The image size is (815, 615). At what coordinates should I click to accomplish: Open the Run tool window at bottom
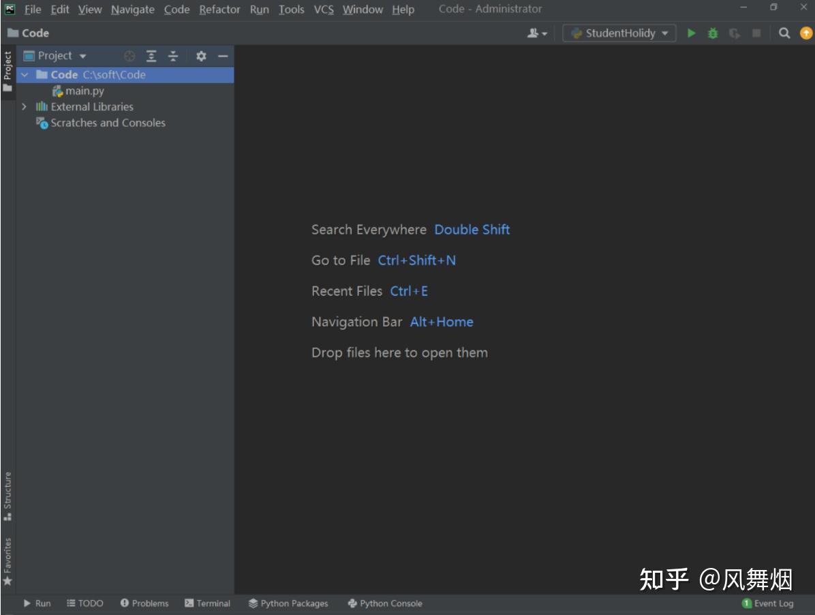point(37,603)
